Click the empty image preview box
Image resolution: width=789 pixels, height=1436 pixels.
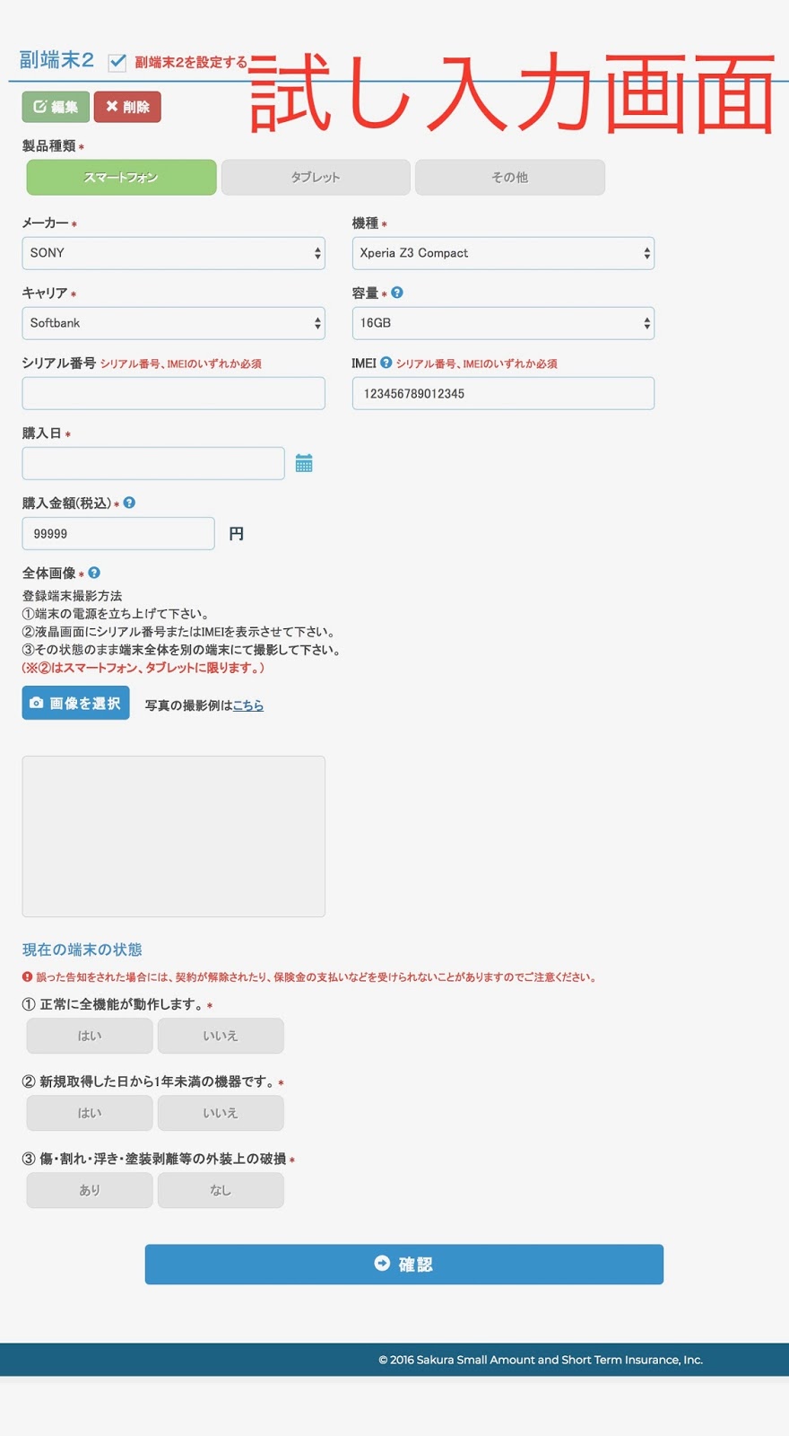coord(173,836)
